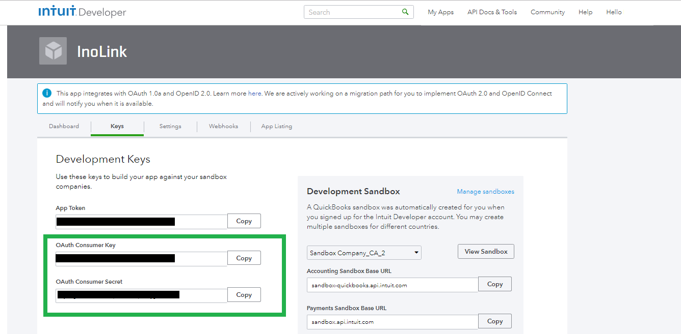The width and height of the screenshot is (681, 334).
Task: Focus the Search input field
Action: (358, 12)
